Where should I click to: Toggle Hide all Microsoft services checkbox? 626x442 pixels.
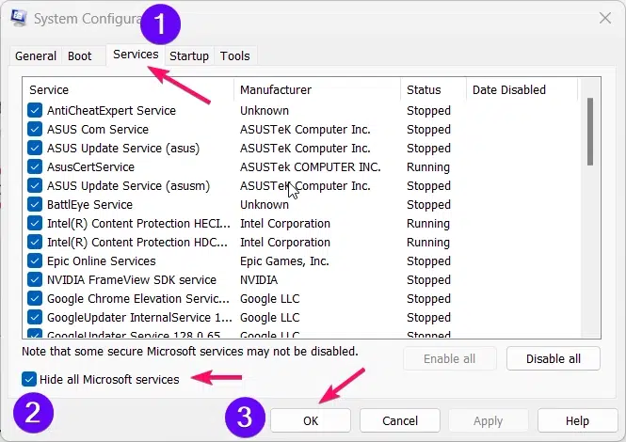coord(29,379)
